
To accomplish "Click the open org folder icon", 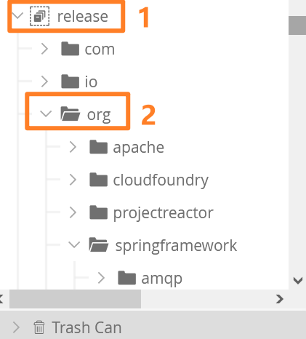I will pos(71,113).
